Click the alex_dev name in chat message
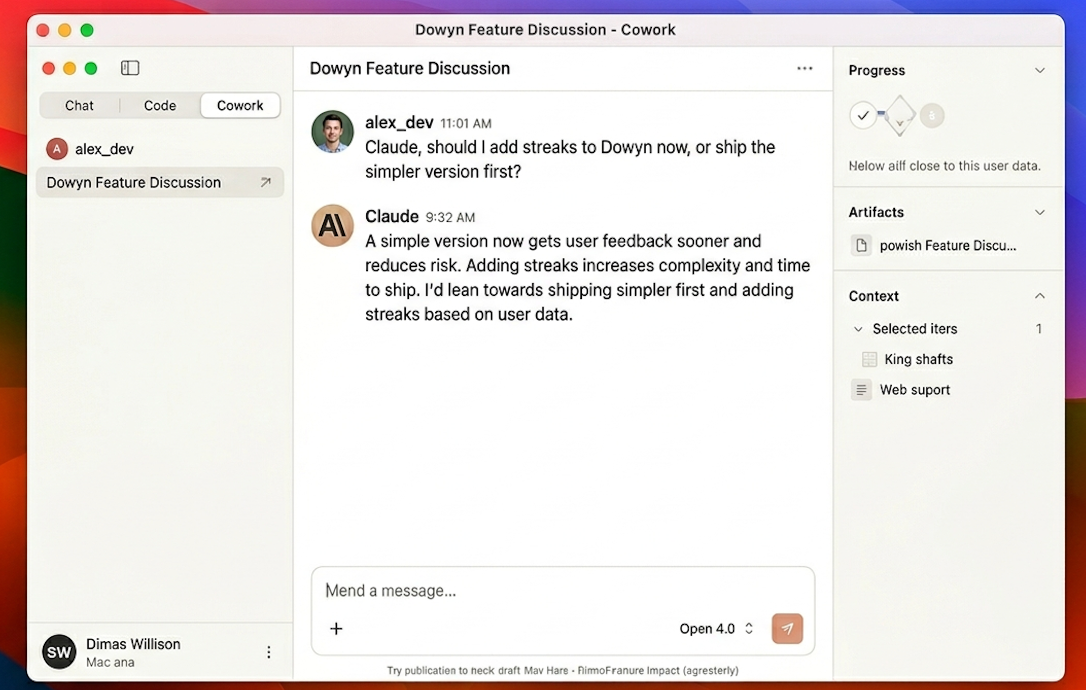Image resolution: width=1086 pixels, height=690 pixels. click(399, 123)
